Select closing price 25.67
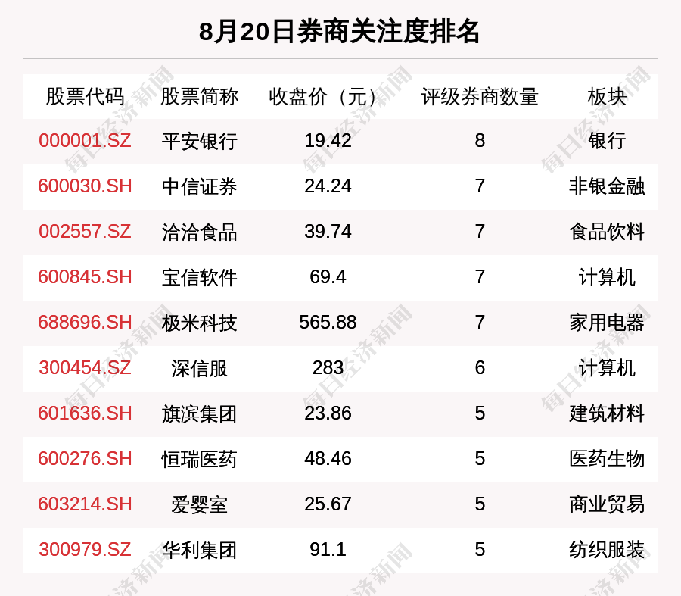The width and height of the screenshot is (681, 596). [328, 504]
